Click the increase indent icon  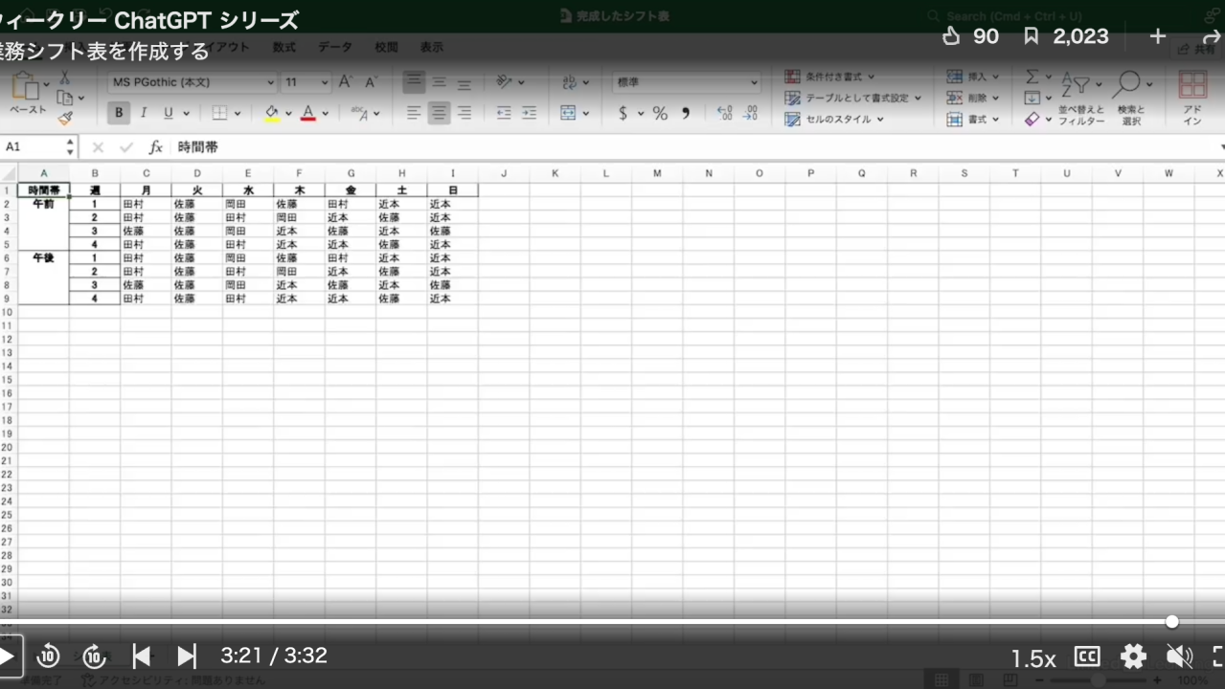[x=529, y=114]
